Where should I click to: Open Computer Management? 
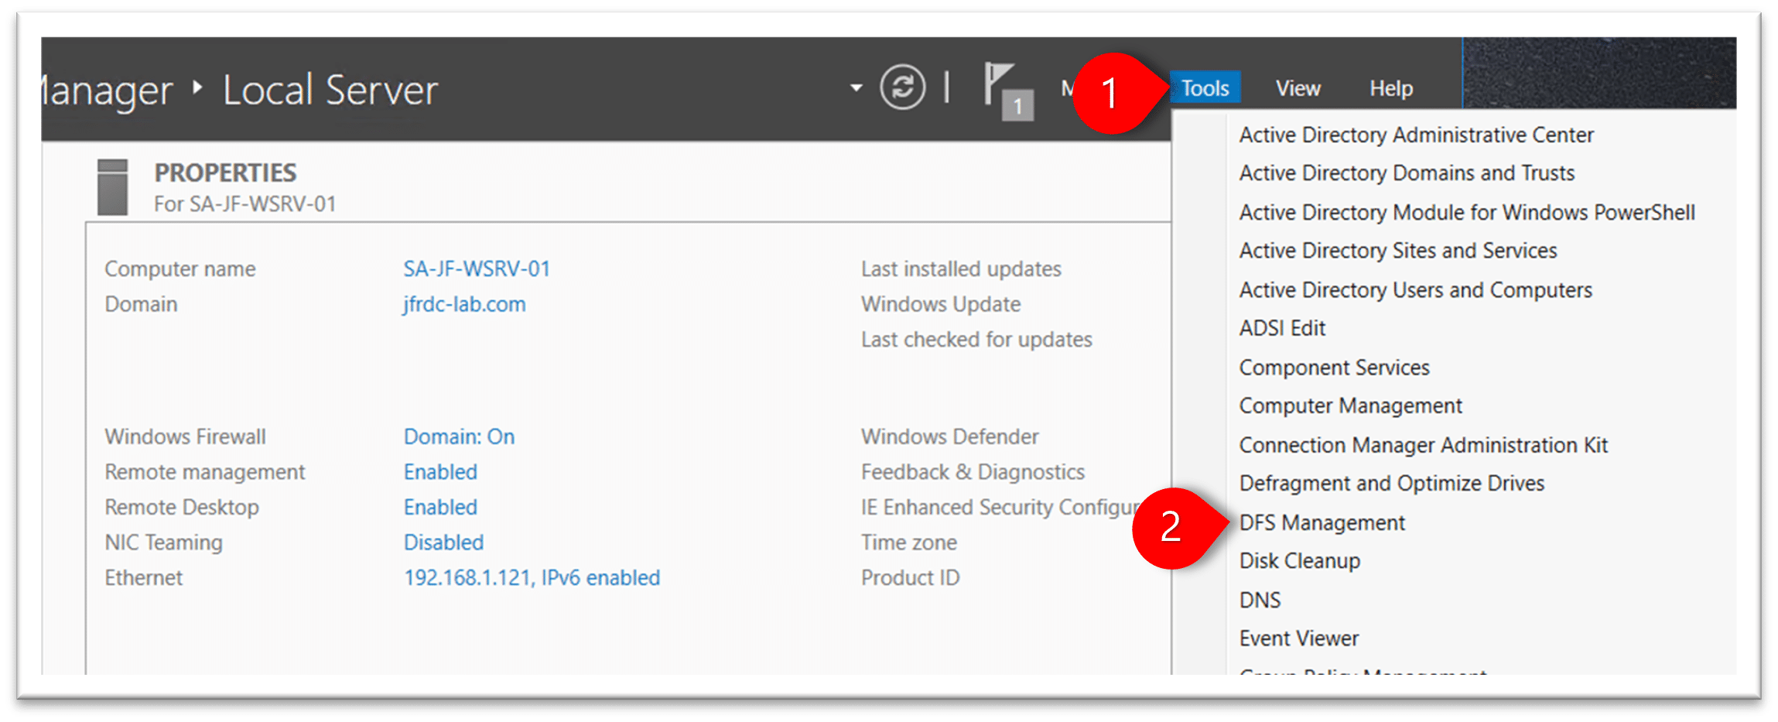1350,406
